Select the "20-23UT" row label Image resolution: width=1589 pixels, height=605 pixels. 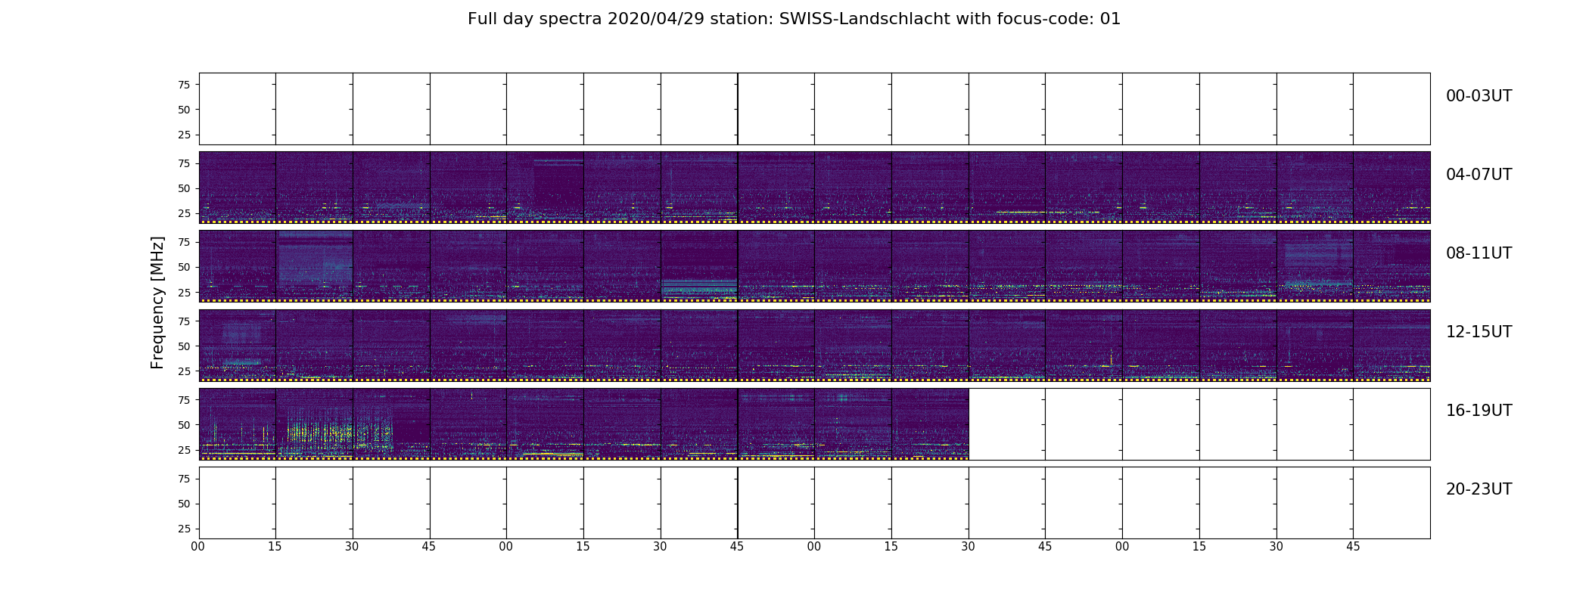[1479, 489]
